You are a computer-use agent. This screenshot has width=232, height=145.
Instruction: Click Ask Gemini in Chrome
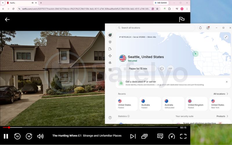click(x=161, y=3)
